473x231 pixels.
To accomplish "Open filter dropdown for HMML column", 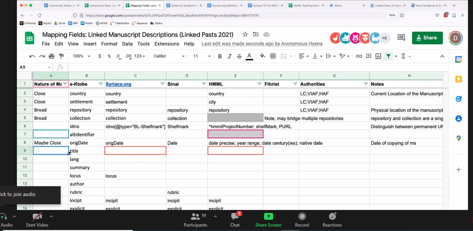I will [x=259, y=84].
